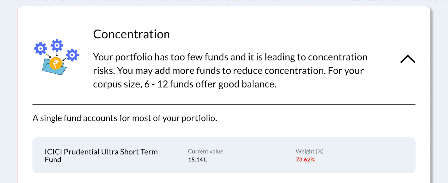Click the blue folder graphic under the coin

tap(54, 67)
